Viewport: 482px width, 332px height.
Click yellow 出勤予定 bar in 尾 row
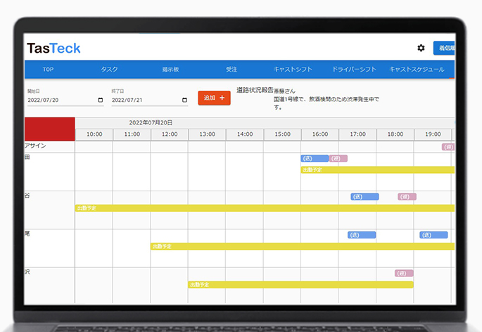pyautogui.click(x=303, y=247)
